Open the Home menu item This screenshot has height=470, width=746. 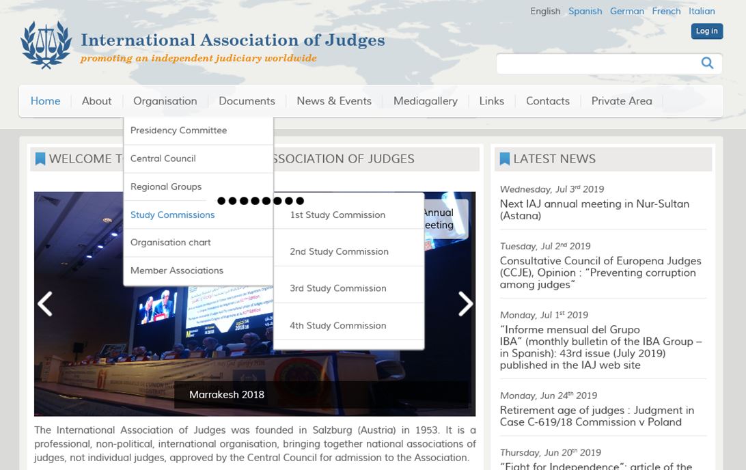(x=45, y=101)
